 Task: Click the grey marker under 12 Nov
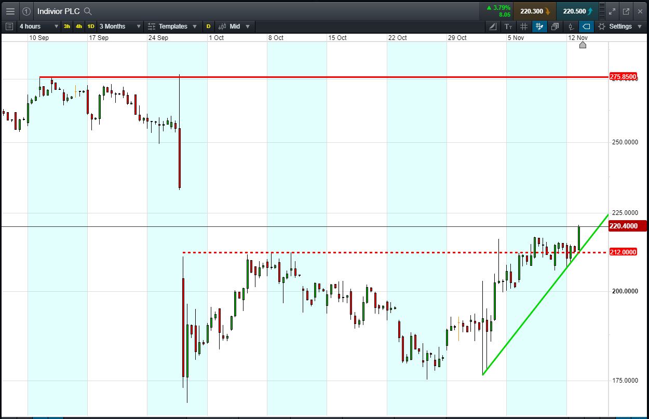point(583,45)
